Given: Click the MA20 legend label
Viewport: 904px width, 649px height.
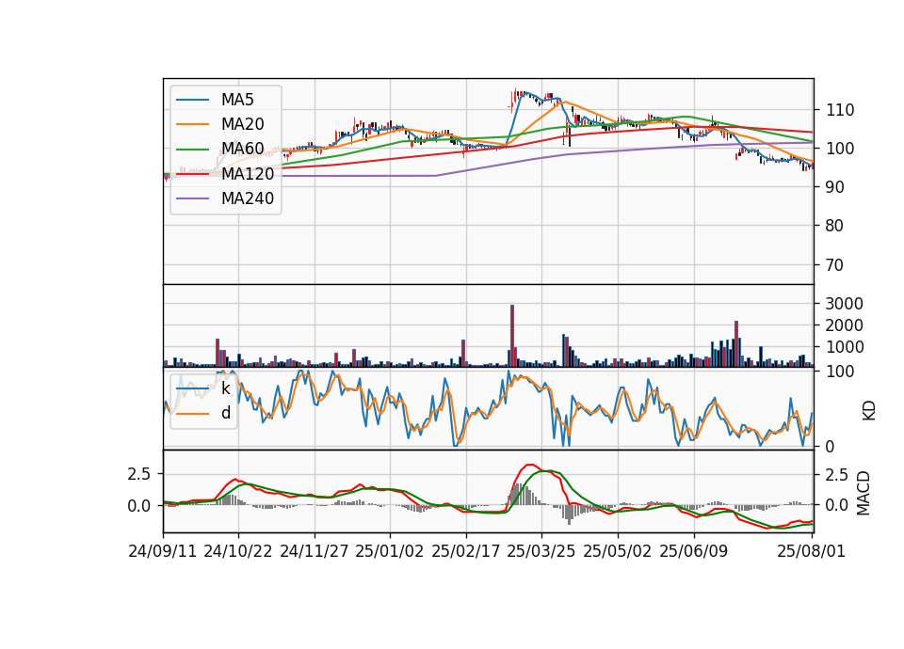Looking at the screenshot, I should pos(242,124).
